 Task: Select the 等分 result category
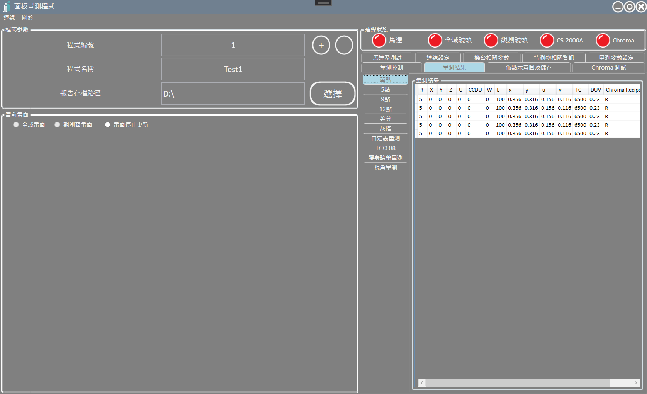tap(385, 119)
